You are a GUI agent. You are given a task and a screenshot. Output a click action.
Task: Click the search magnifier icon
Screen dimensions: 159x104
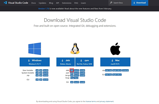111,3
